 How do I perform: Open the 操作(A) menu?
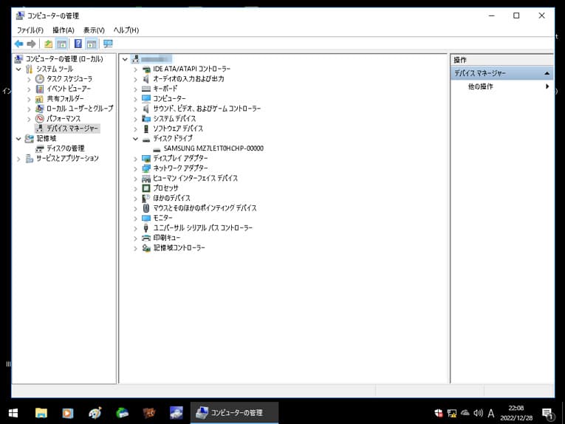[63, 30]
